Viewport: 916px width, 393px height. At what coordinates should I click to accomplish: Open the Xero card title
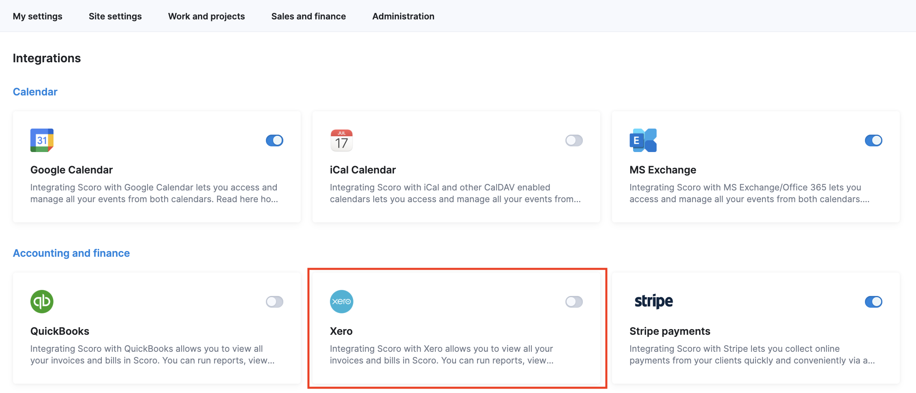pos(341,331)
